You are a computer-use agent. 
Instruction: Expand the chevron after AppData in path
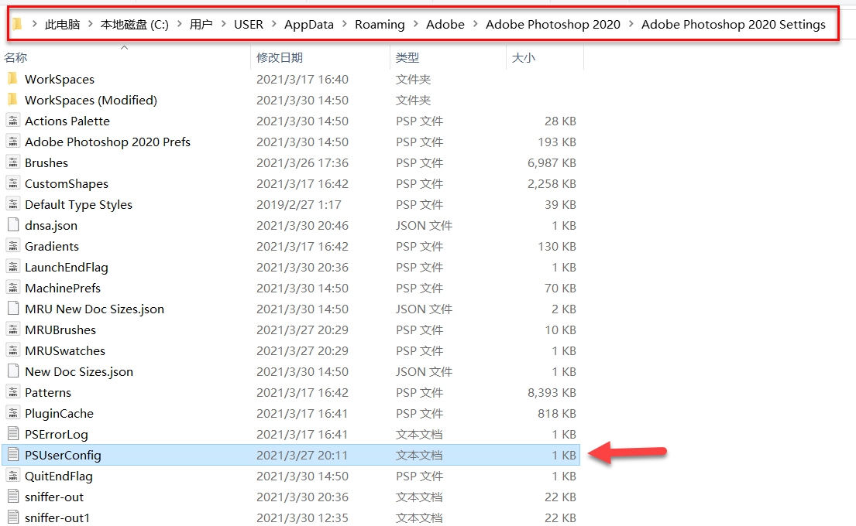(345, 25)
